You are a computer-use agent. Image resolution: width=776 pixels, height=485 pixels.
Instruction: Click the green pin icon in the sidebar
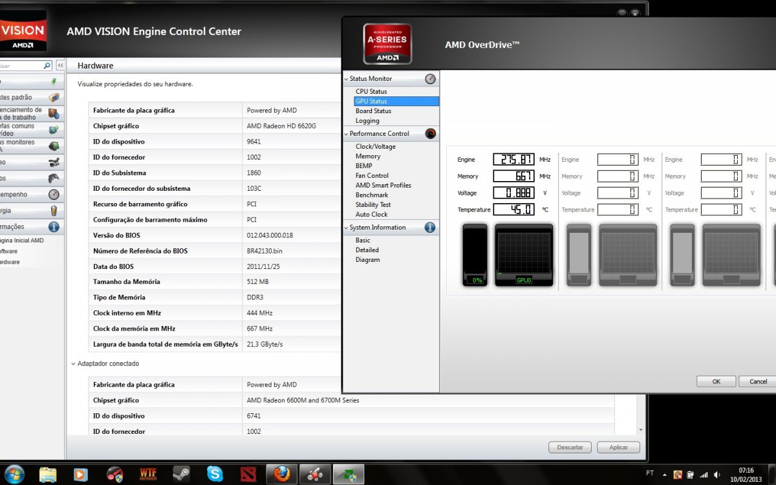[54, 81]
